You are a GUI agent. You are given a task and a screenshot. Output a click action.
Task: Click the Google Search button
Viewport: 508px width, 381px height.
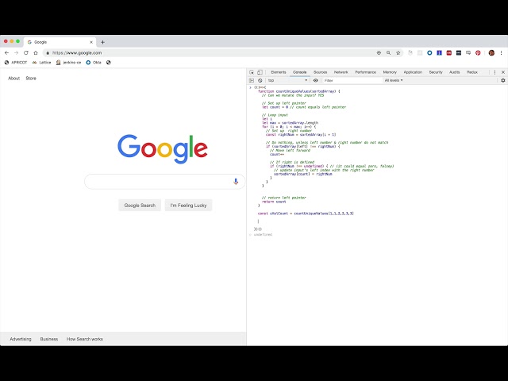point(140,206)
